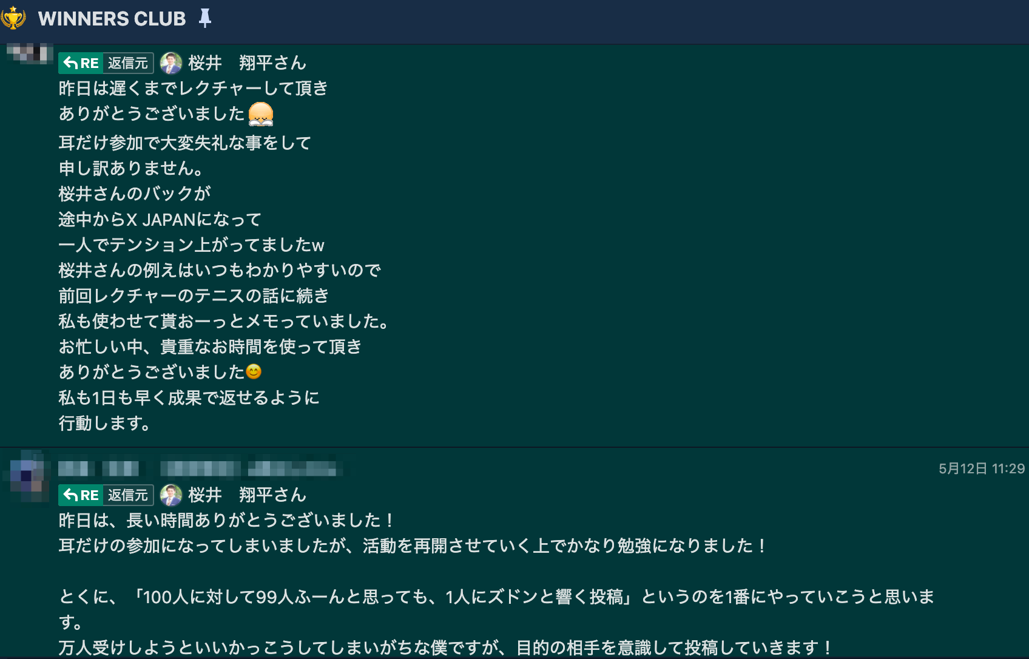Click the blurred sender avatar of top message
1029x659 pixels.
tap(30, 53)
